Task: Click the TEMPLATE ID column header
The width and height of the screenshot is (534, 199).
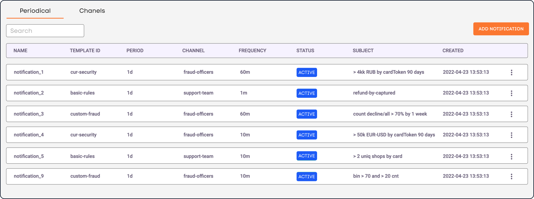Action: click(85, 51)
